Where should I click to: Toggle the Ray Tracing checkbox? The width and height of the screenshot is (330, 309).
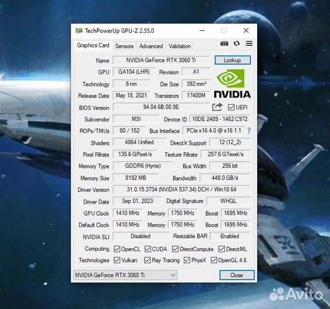[x=147, y=260]
